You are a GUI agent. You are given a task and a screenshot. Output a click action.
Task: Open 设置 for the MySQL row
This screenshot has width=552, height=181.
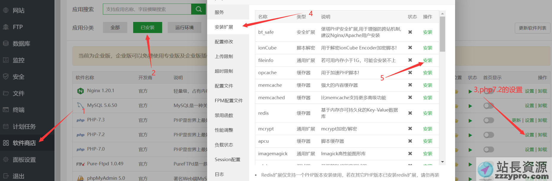(x=529, y=106)
